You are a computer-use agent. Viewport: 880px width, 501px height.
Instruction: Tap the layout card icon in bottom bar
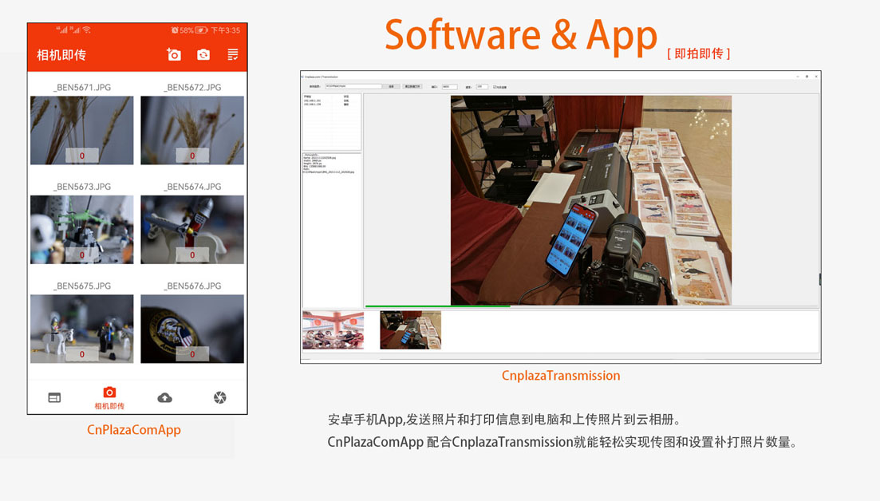pyautogui.click(x=54, y=397)
